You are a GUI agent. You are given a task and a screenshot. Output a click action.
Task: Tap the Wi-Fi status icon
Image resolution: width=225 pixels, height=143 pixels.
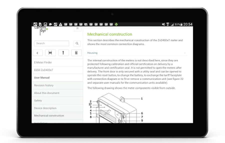pyautogui.click(x=167, y=24)
